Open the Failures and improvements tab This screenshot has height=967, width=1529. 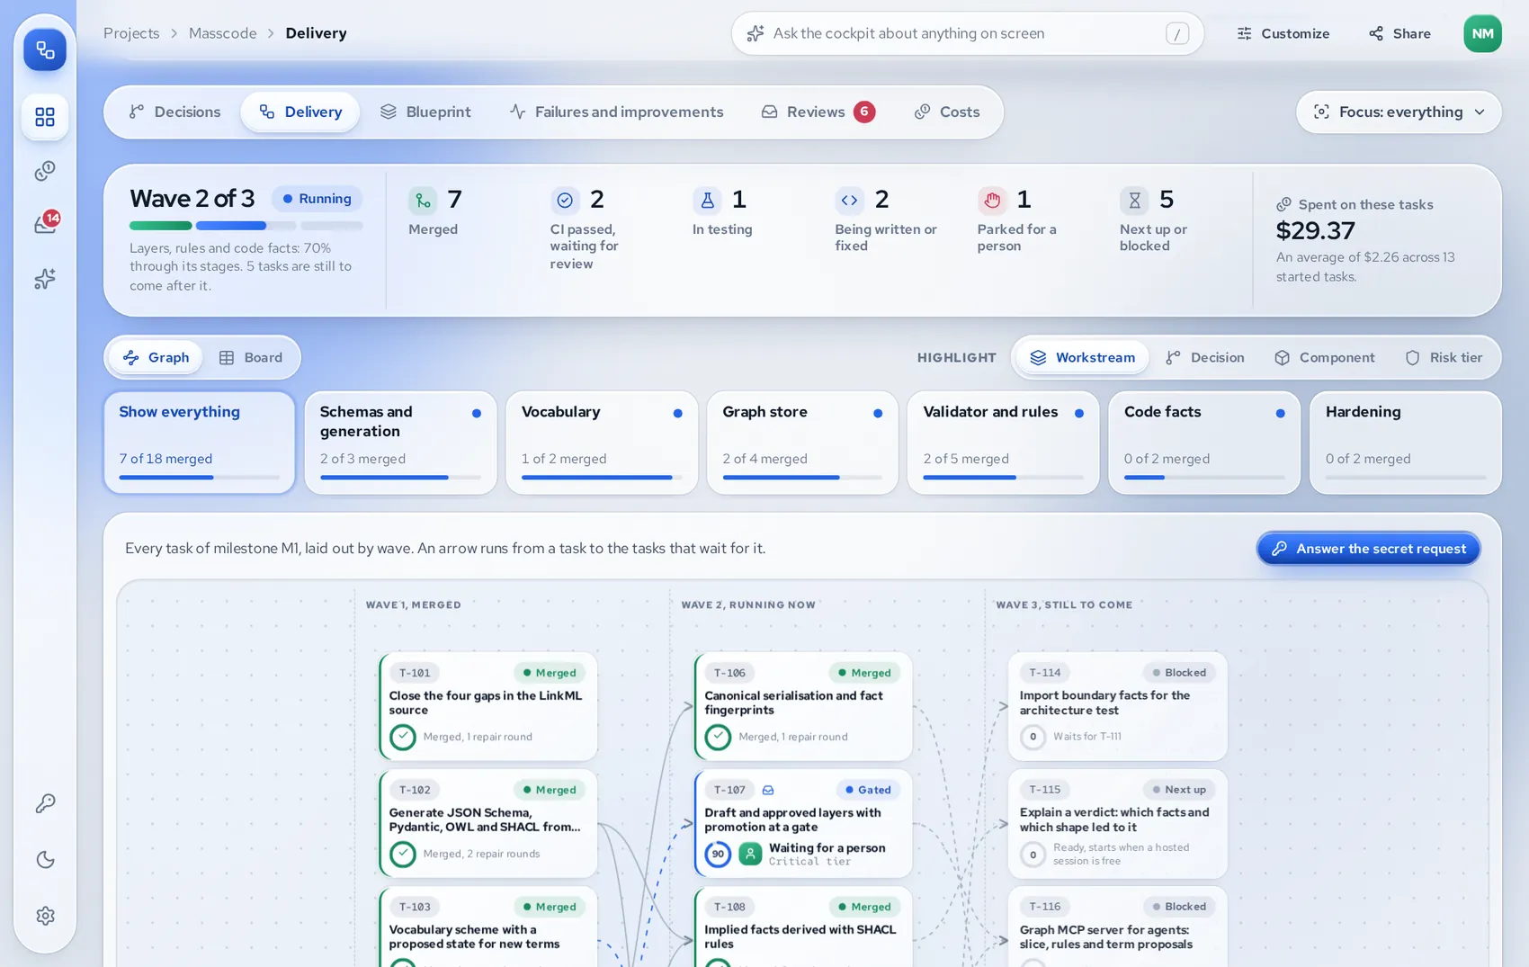tap(616, 112)
